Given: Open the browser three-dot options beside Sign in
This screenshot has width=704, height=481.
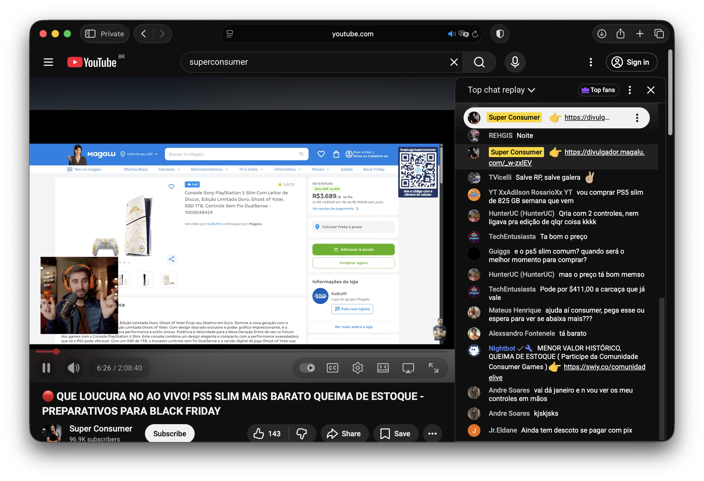Looking at the screenshot, I should pos(590,62).
